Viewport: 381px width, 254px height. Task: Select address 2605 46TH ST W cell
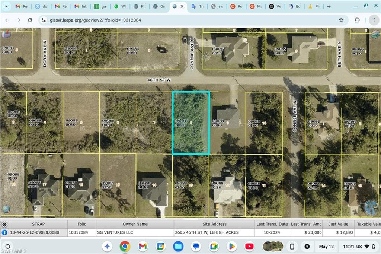pos(214,232)
